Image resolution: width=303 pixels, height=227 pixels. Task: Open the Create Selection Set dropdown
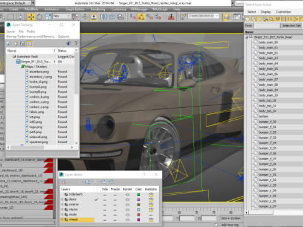click(x=203, y=16)
